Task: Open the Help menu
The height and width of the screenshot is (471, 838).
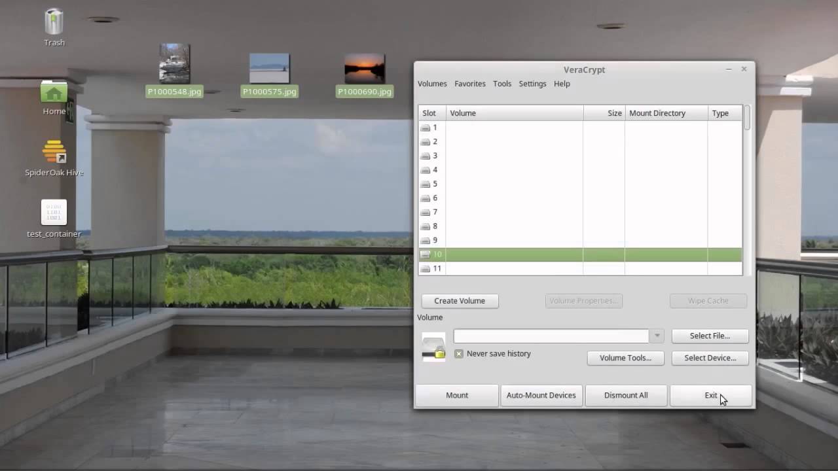Action: coord(562,84)
